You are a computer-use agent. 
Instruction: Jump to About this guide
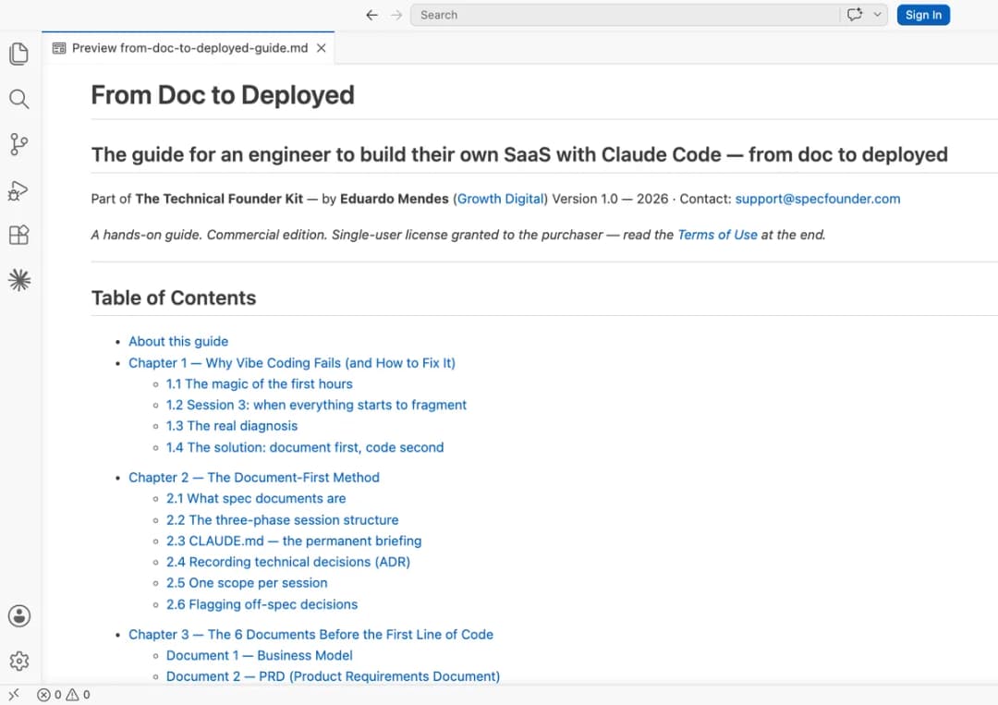pyautogui.click(x=178, y=342)
